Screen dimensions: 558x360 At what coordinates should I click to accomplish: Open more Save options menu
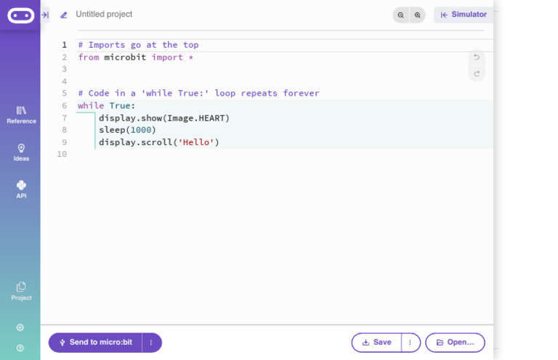[x=411, y=343]
